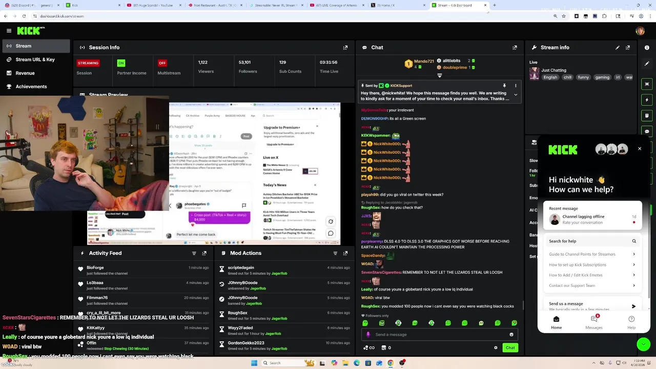
Task: Select Stream in left sidebar
Action: (x=36, y=46)
